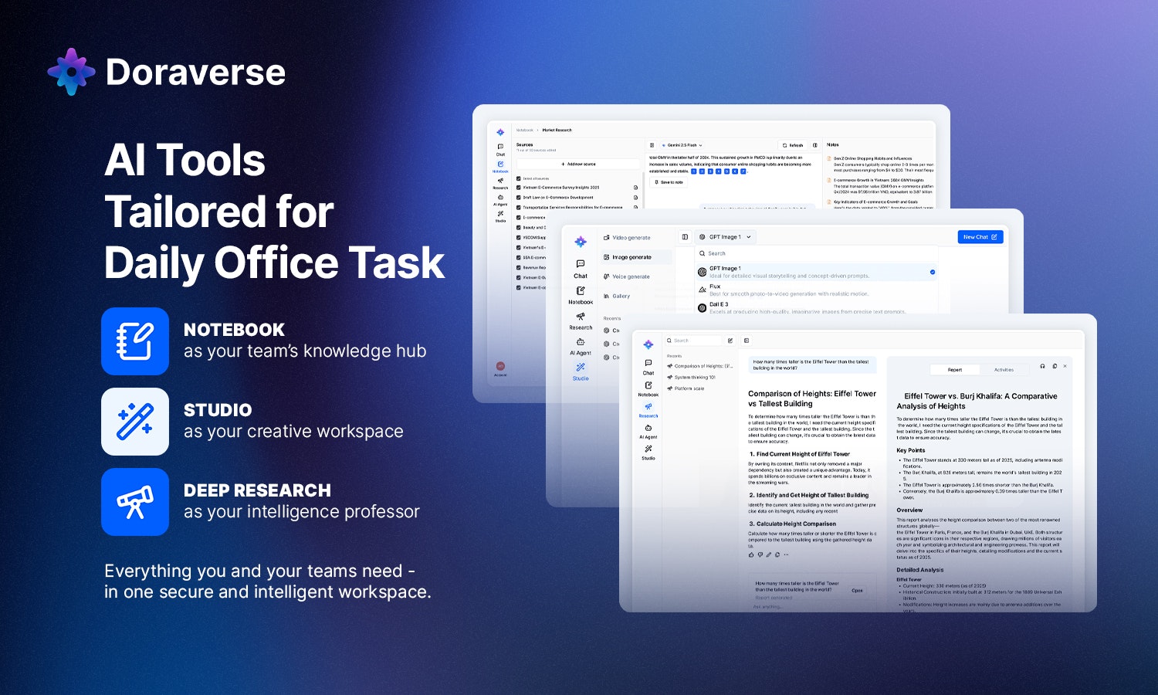The width and height of the screenshot is (1158, 695).
Task: Click the search field in model dropdown
Action: 816,253
